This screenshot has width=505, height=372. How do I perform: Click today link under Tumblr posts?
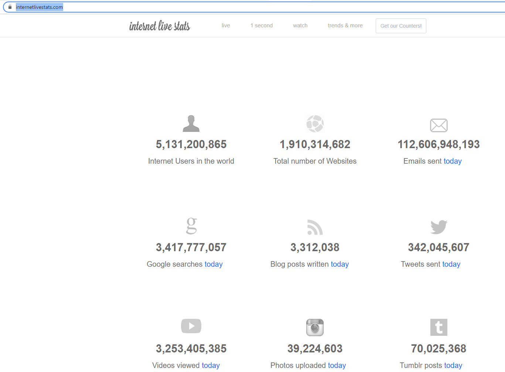[453, 365]
